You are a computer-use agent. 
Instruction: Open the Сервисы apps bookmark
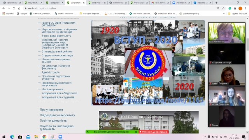[8, 14]
